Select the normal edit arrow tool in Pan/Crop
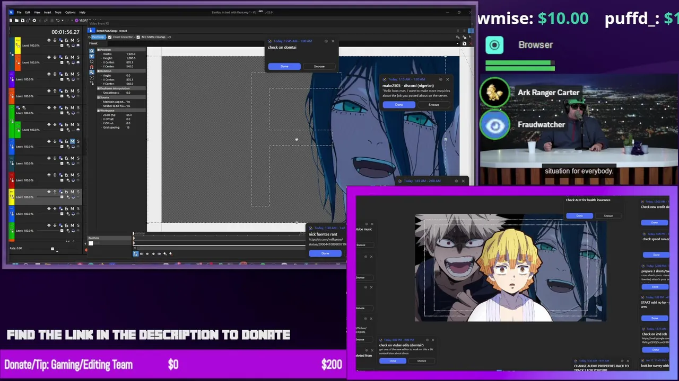The width and height of the screenshot is (679, 381). [92, 56]
